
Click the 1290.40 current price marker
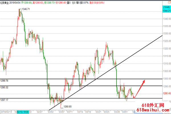[166, 93]
